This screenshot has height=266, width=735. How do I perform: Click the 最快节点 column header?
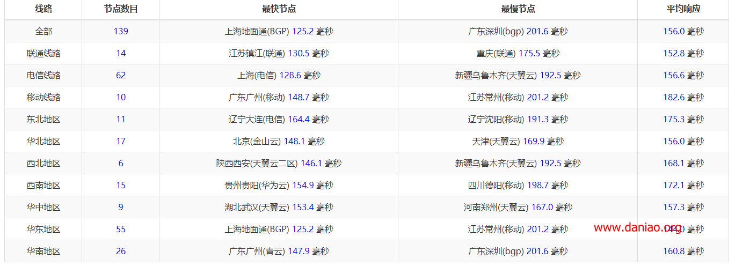[279, 9]
